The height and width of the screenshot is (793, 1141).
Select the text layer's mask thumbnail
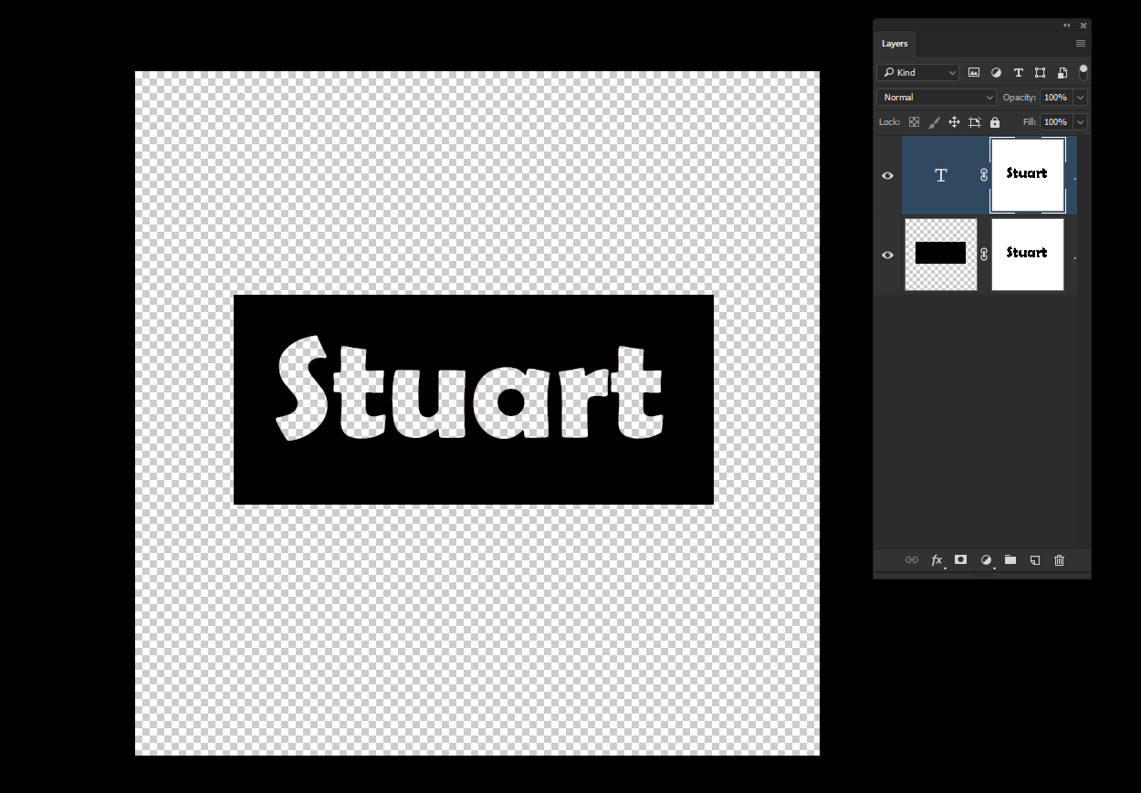1028,175
